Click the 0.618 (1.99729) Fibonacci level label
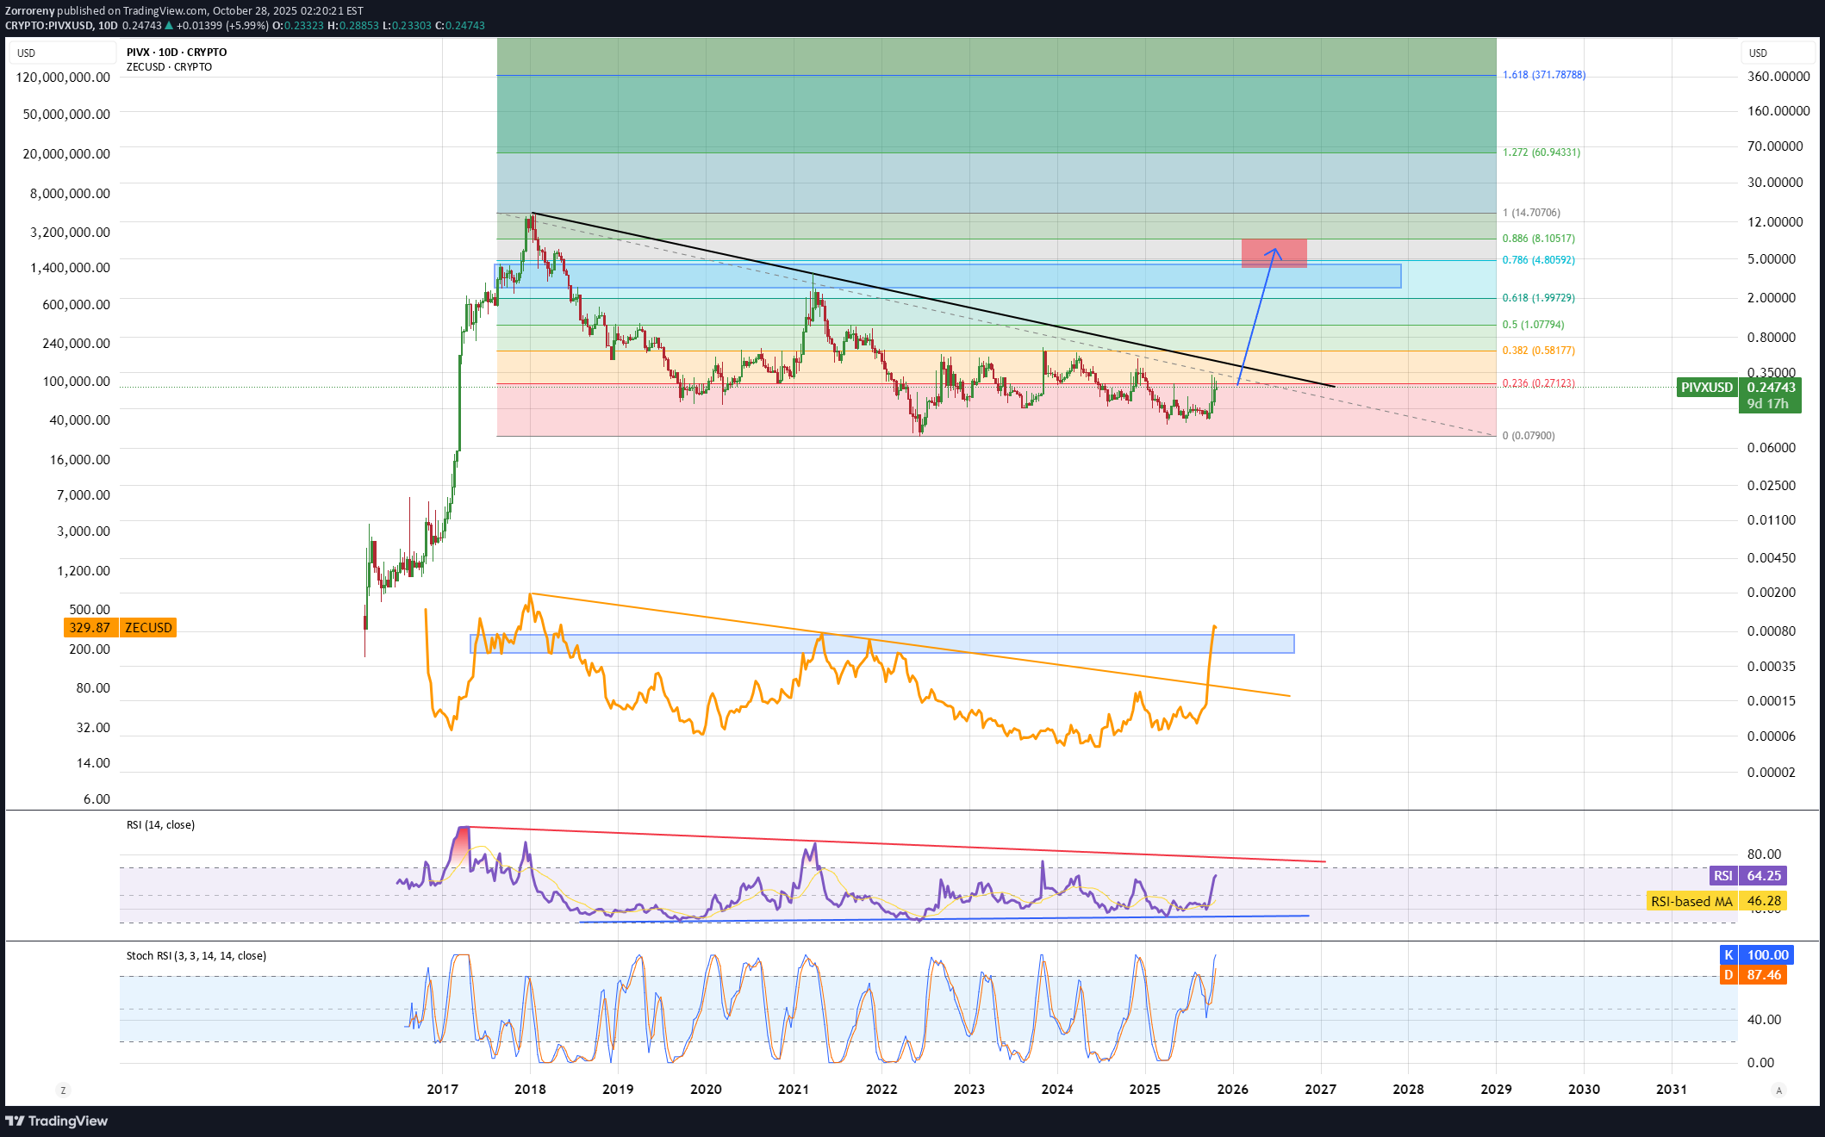The image size is (1825, 1137). pyautogui.click(x=1538, y=298)
